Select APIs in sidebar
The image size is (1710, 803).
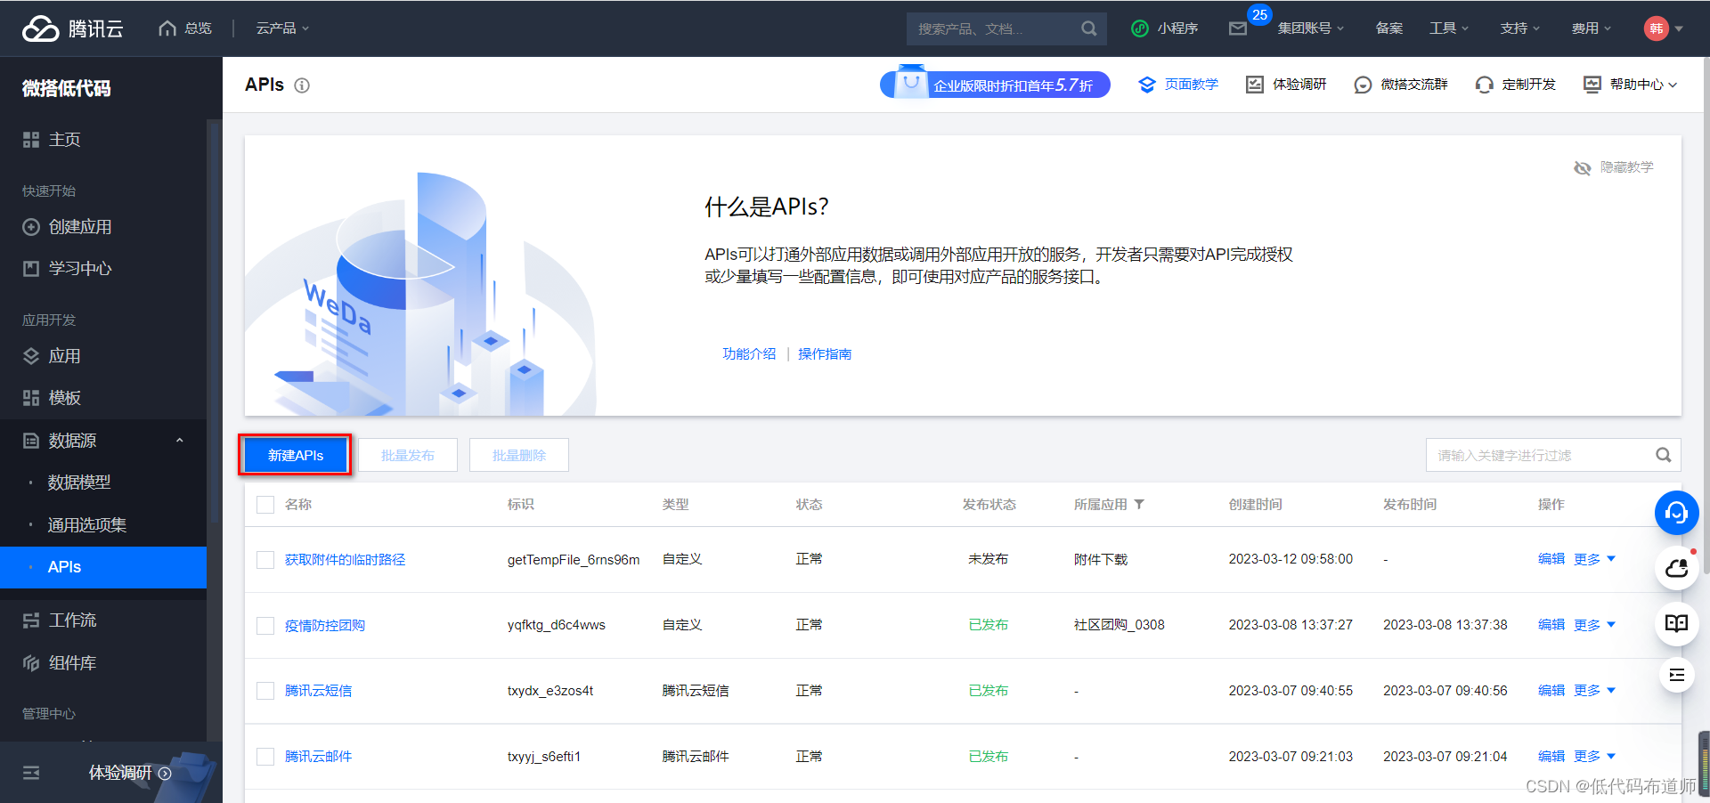(x=103, y=567)
